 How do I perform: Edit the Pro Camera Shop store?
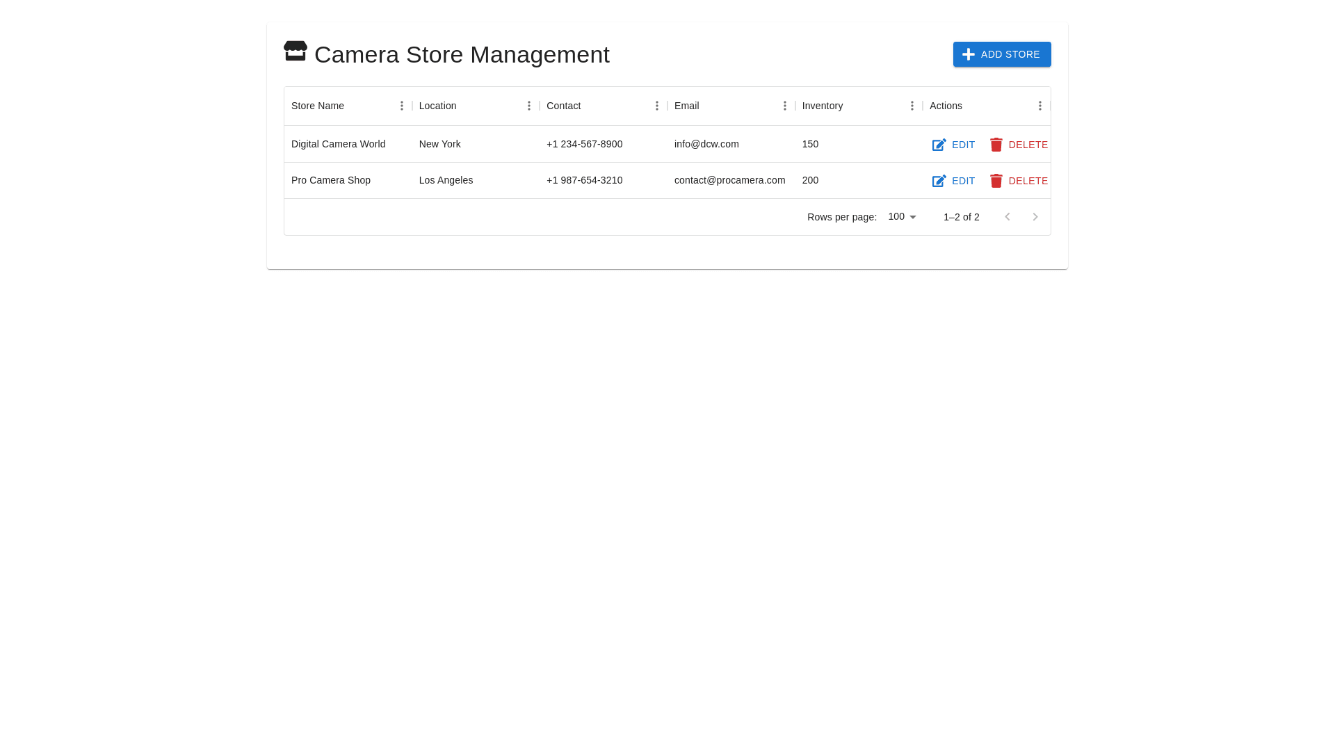(953, 181)
